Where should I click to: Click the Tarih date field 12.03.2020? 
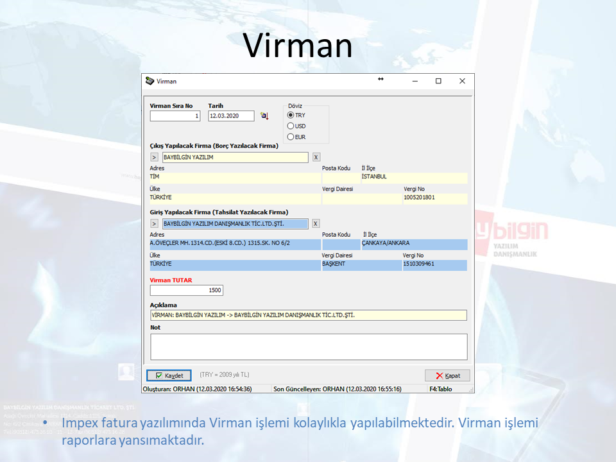coord(231,116)
